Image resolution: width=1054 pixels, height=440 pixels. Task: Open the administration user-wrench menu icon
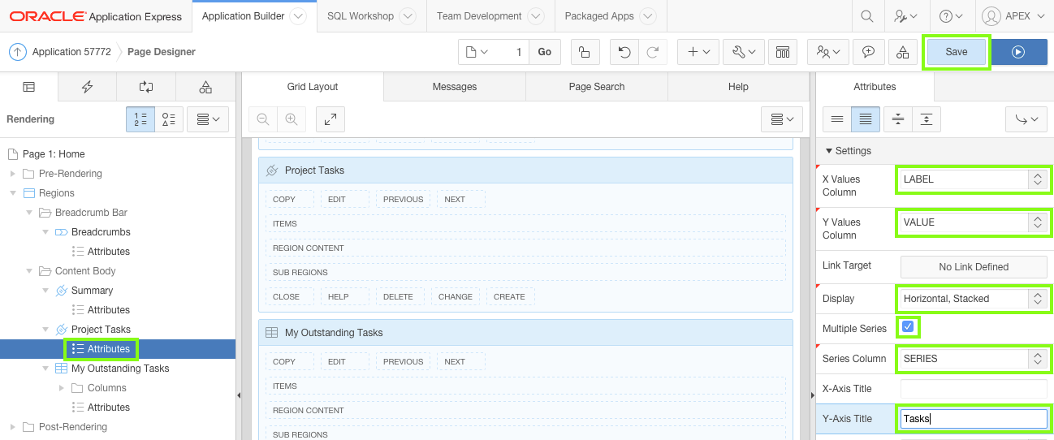point(905,16)
